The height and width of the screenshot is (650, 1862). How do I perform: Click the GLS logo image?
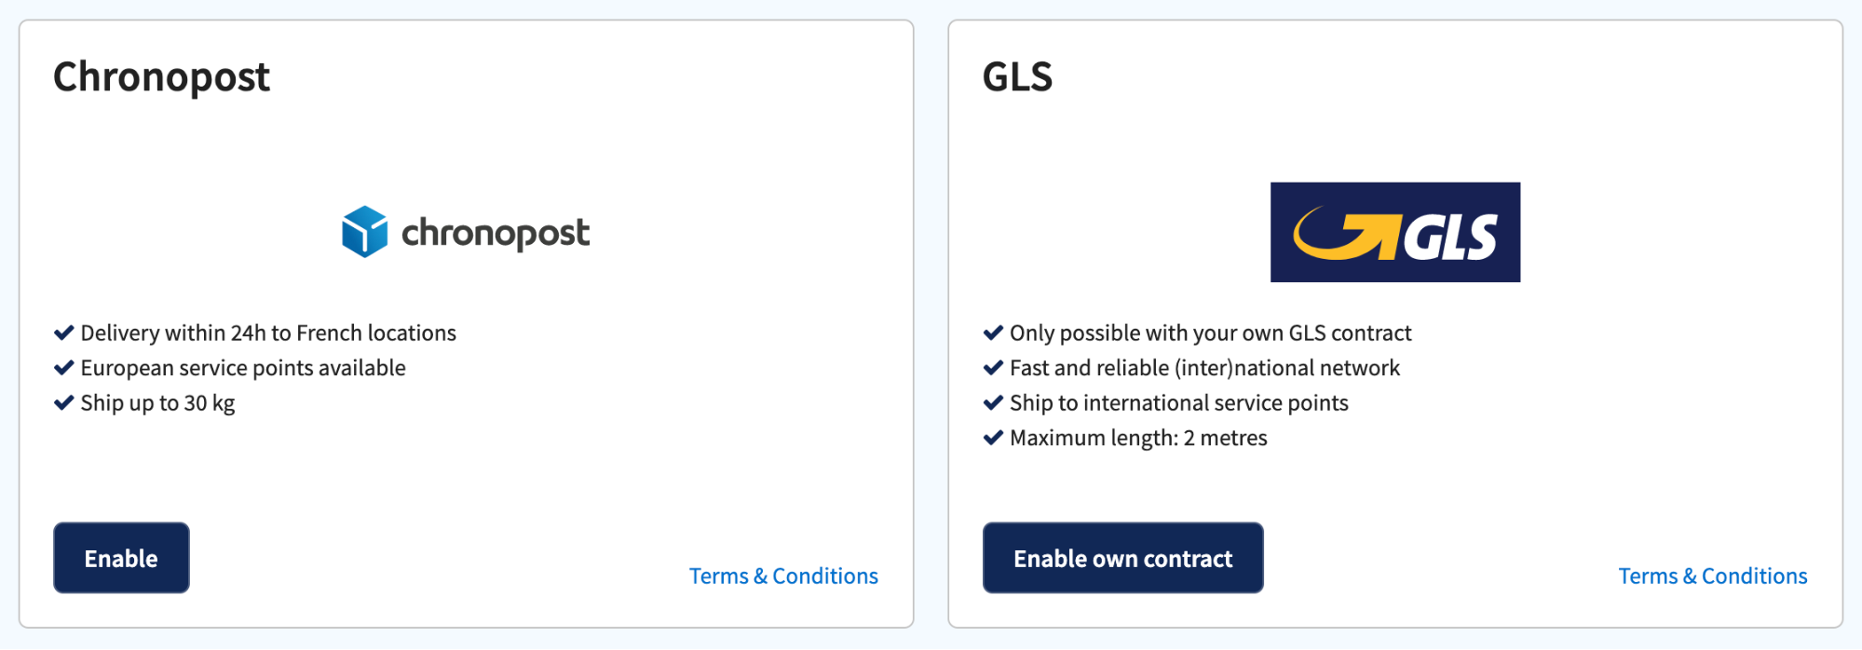[1394, 232]
